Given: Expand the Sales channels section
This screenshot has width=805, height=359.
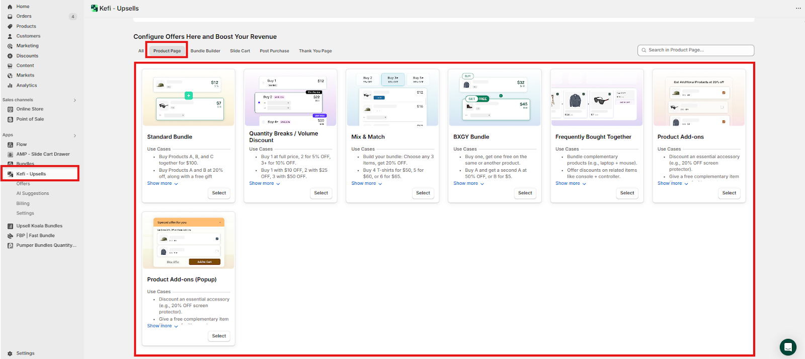Looking at the screenshot, I should point(75,100).
